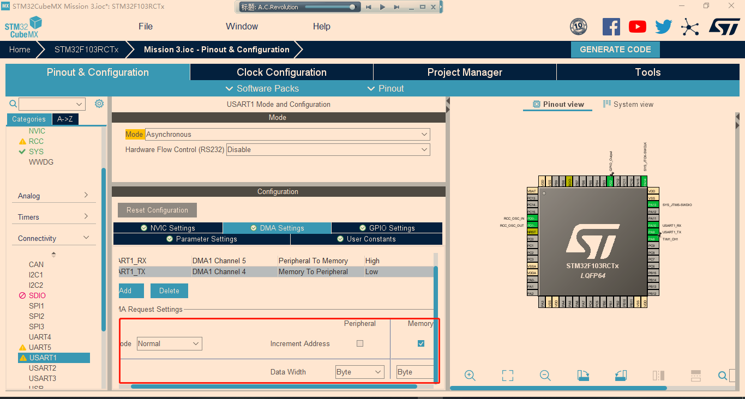Adjust the media player progress slider
745x399 pixels.
[x=331, y=7]
